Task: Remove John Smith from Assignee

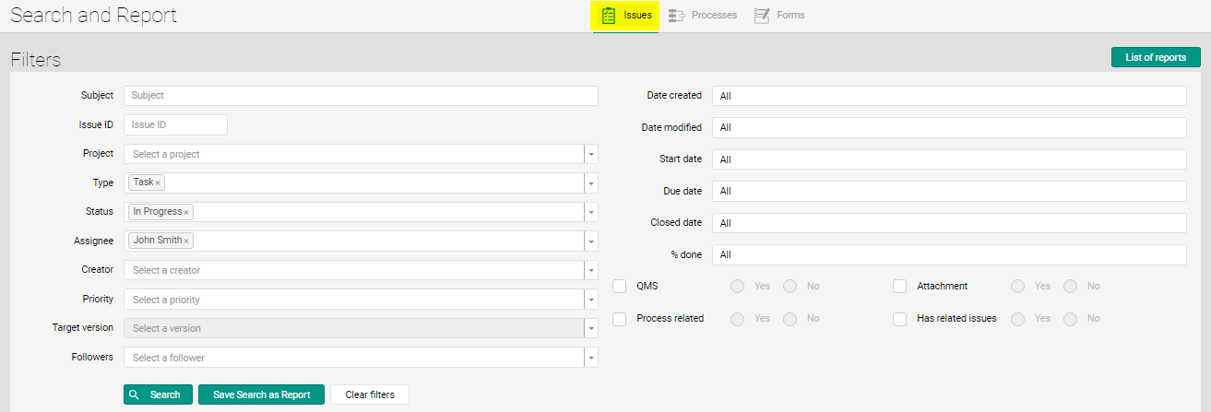Action: (186, 241)
